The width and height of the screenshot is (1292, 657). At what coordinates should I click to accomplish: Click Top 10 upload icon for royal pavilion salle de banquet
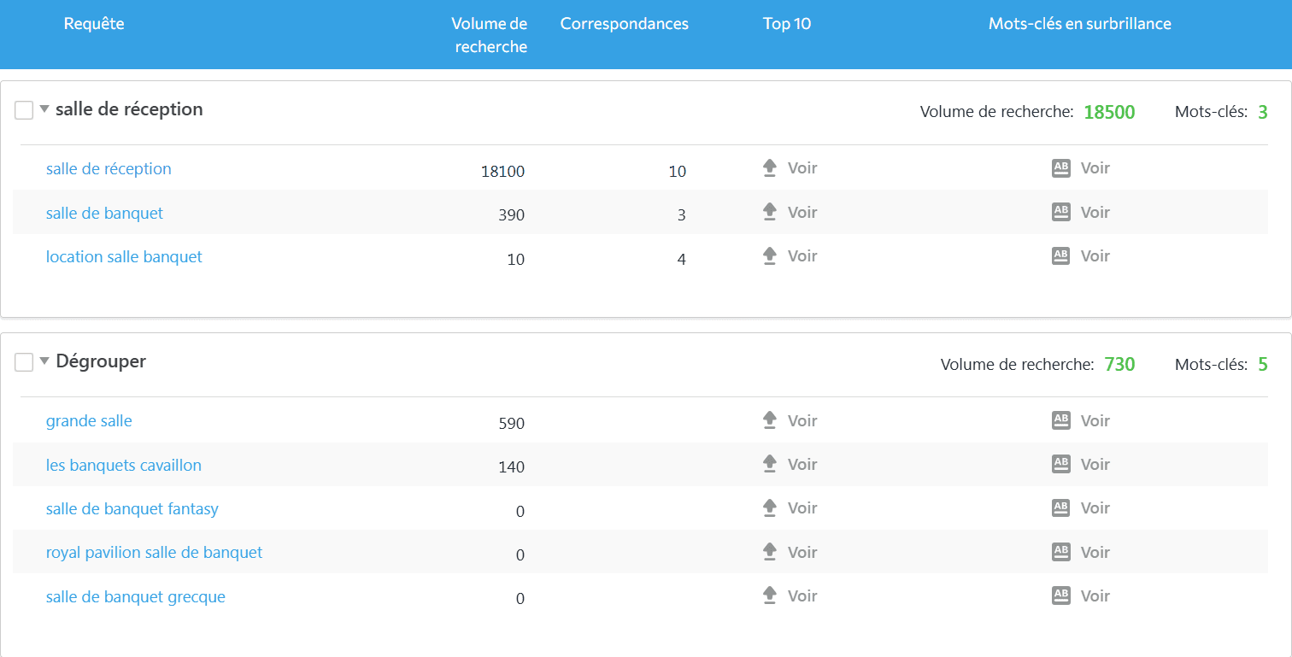(770, 552)
